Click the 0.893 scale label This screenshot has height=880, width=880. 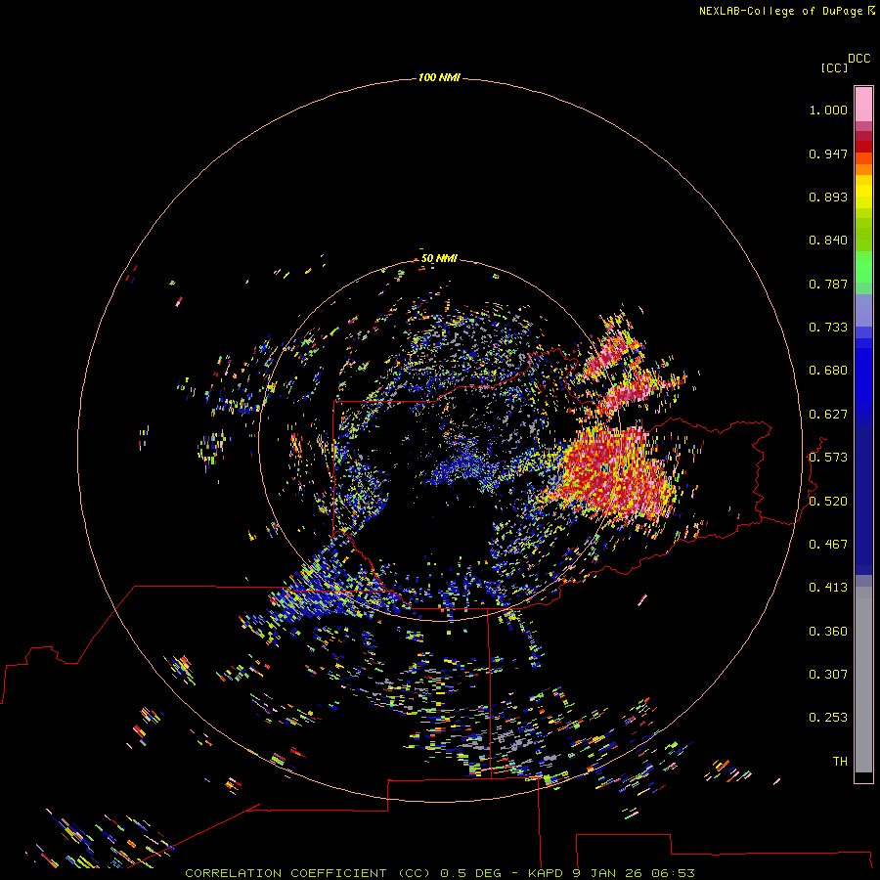pos(828,197)
